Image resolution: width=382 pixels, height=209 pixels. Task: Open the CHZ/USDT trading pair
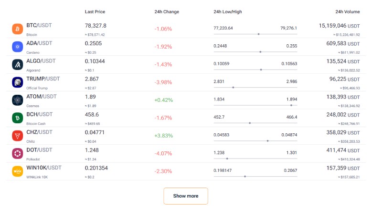pos(39,132)
